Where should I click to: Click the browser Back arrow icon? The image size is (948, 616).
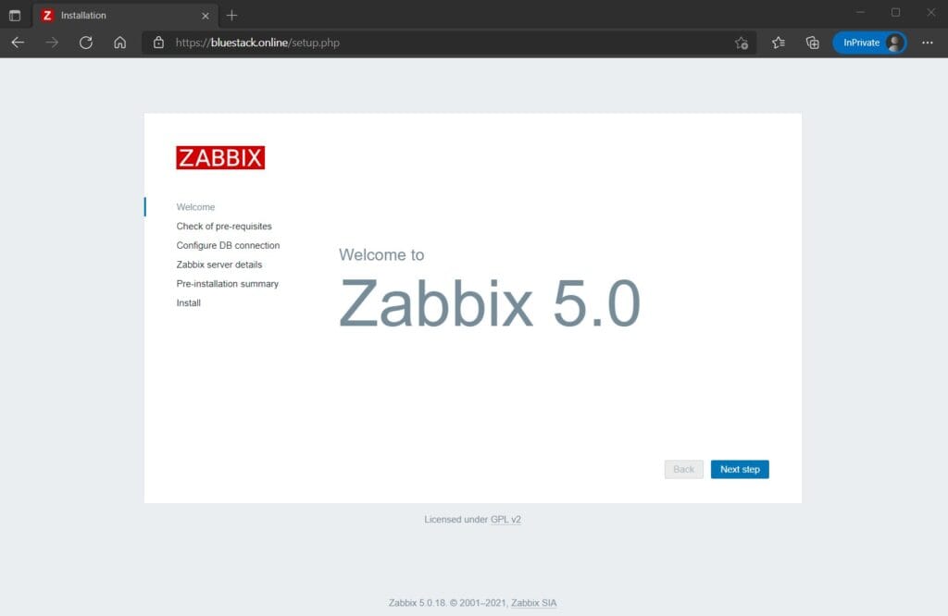coord(18,43)
